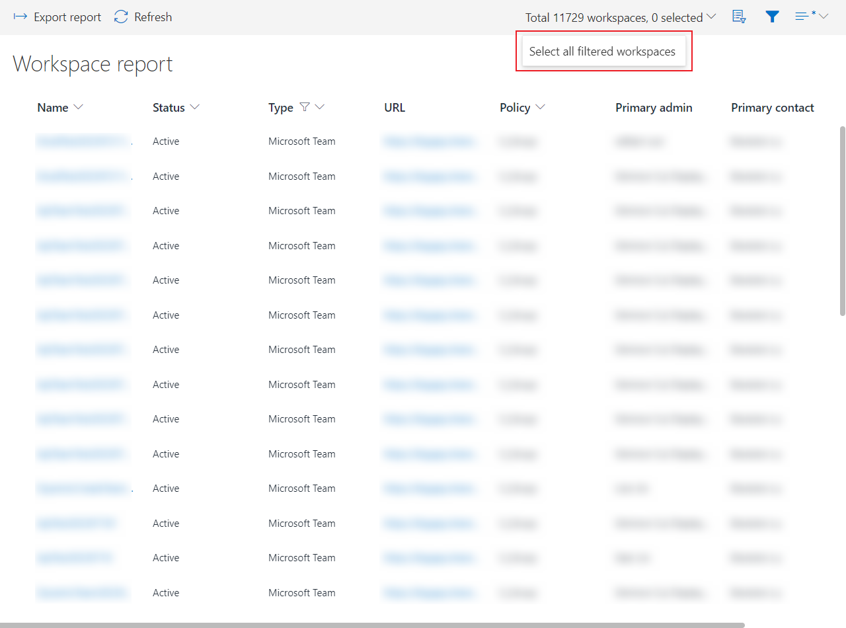
Task: Open the workspace selection count dropdown
Action: point(711,17)
